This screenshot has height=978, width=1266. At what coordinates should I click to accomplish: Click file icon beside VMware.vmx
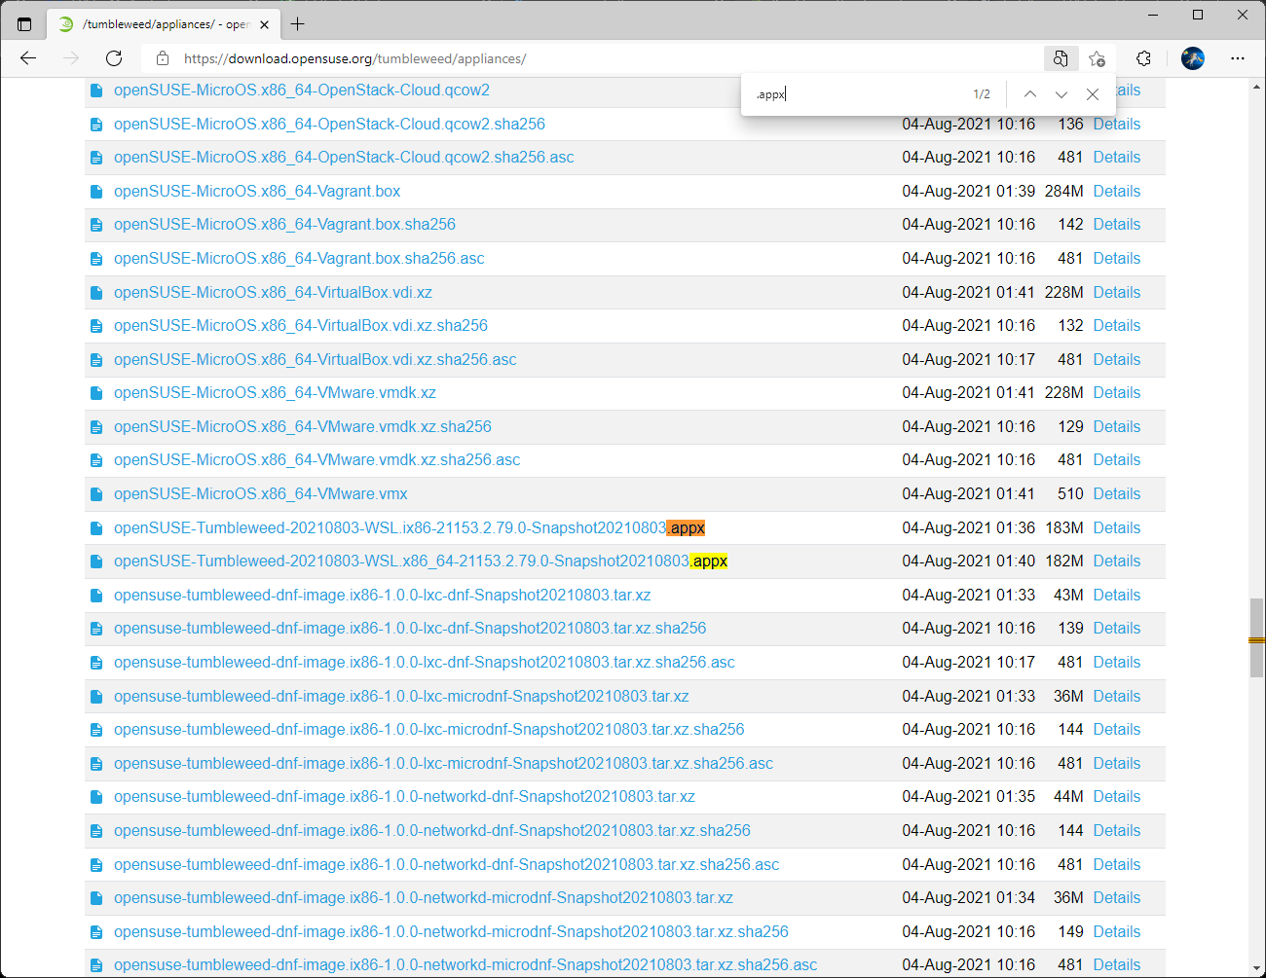(96, 494)
